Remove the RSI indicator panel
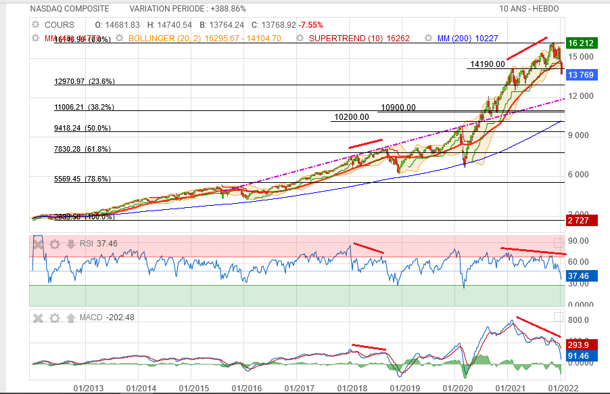Image resolution: width=610 pixels, height=394 pixels. pyautogui.click(x=38, y=244)
